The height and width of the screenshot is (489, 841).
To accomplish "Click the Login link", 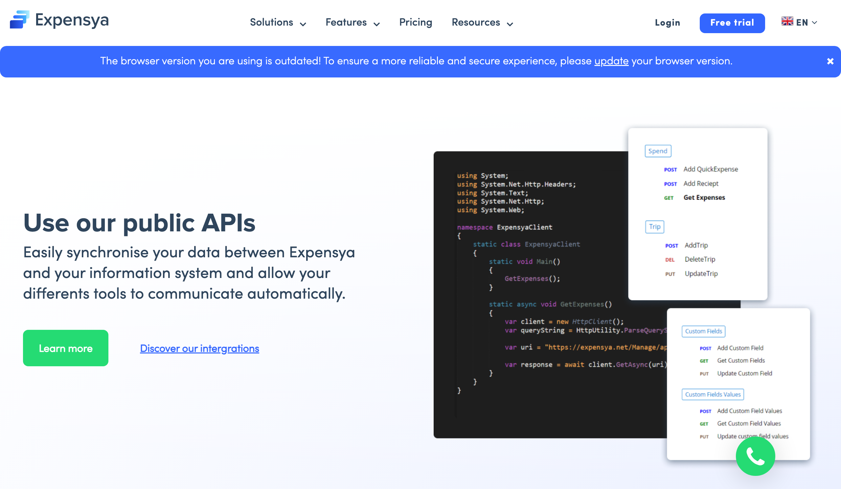I will 667,23.
